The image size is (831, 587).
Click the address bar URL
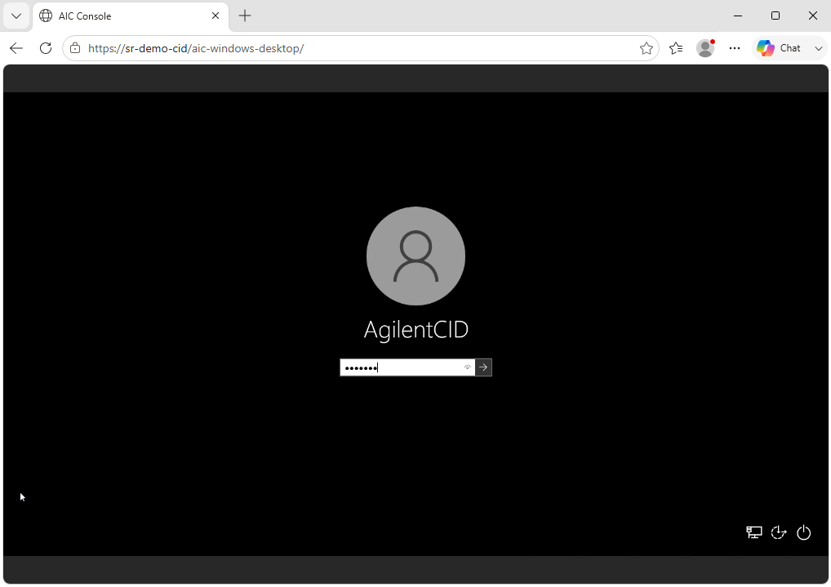tap(196, 48)
